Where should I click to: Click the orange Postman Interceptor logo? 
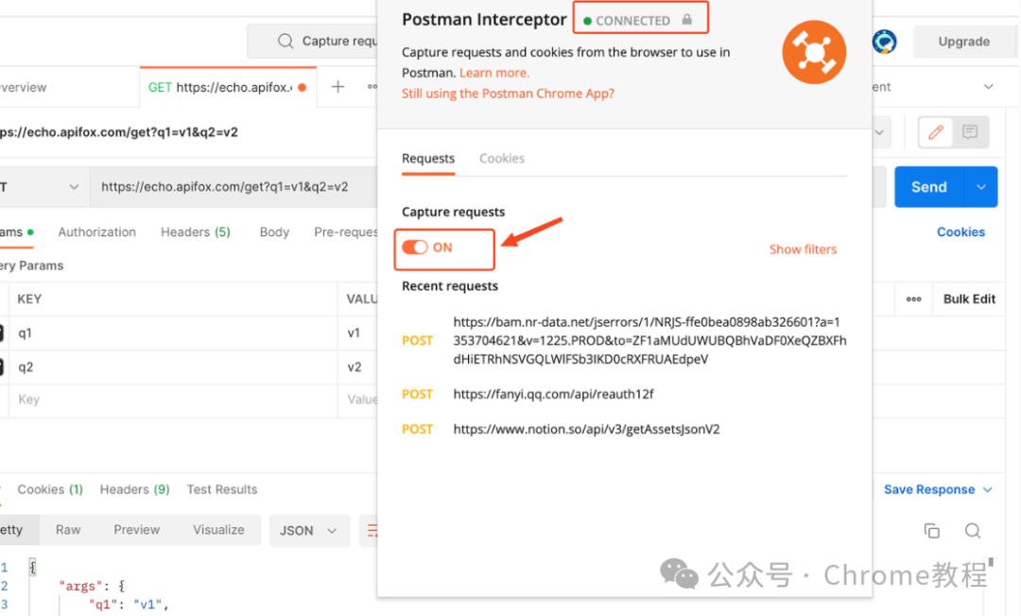(814, 52)
